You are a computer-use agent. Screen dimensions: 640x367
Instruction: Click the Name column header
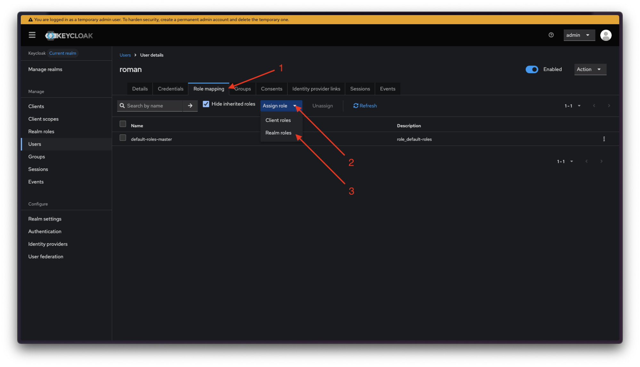point(137,126)
